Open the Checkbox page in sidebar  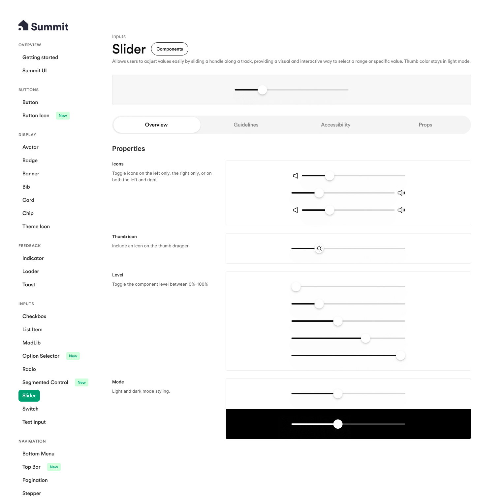click(x=34, y=316)
